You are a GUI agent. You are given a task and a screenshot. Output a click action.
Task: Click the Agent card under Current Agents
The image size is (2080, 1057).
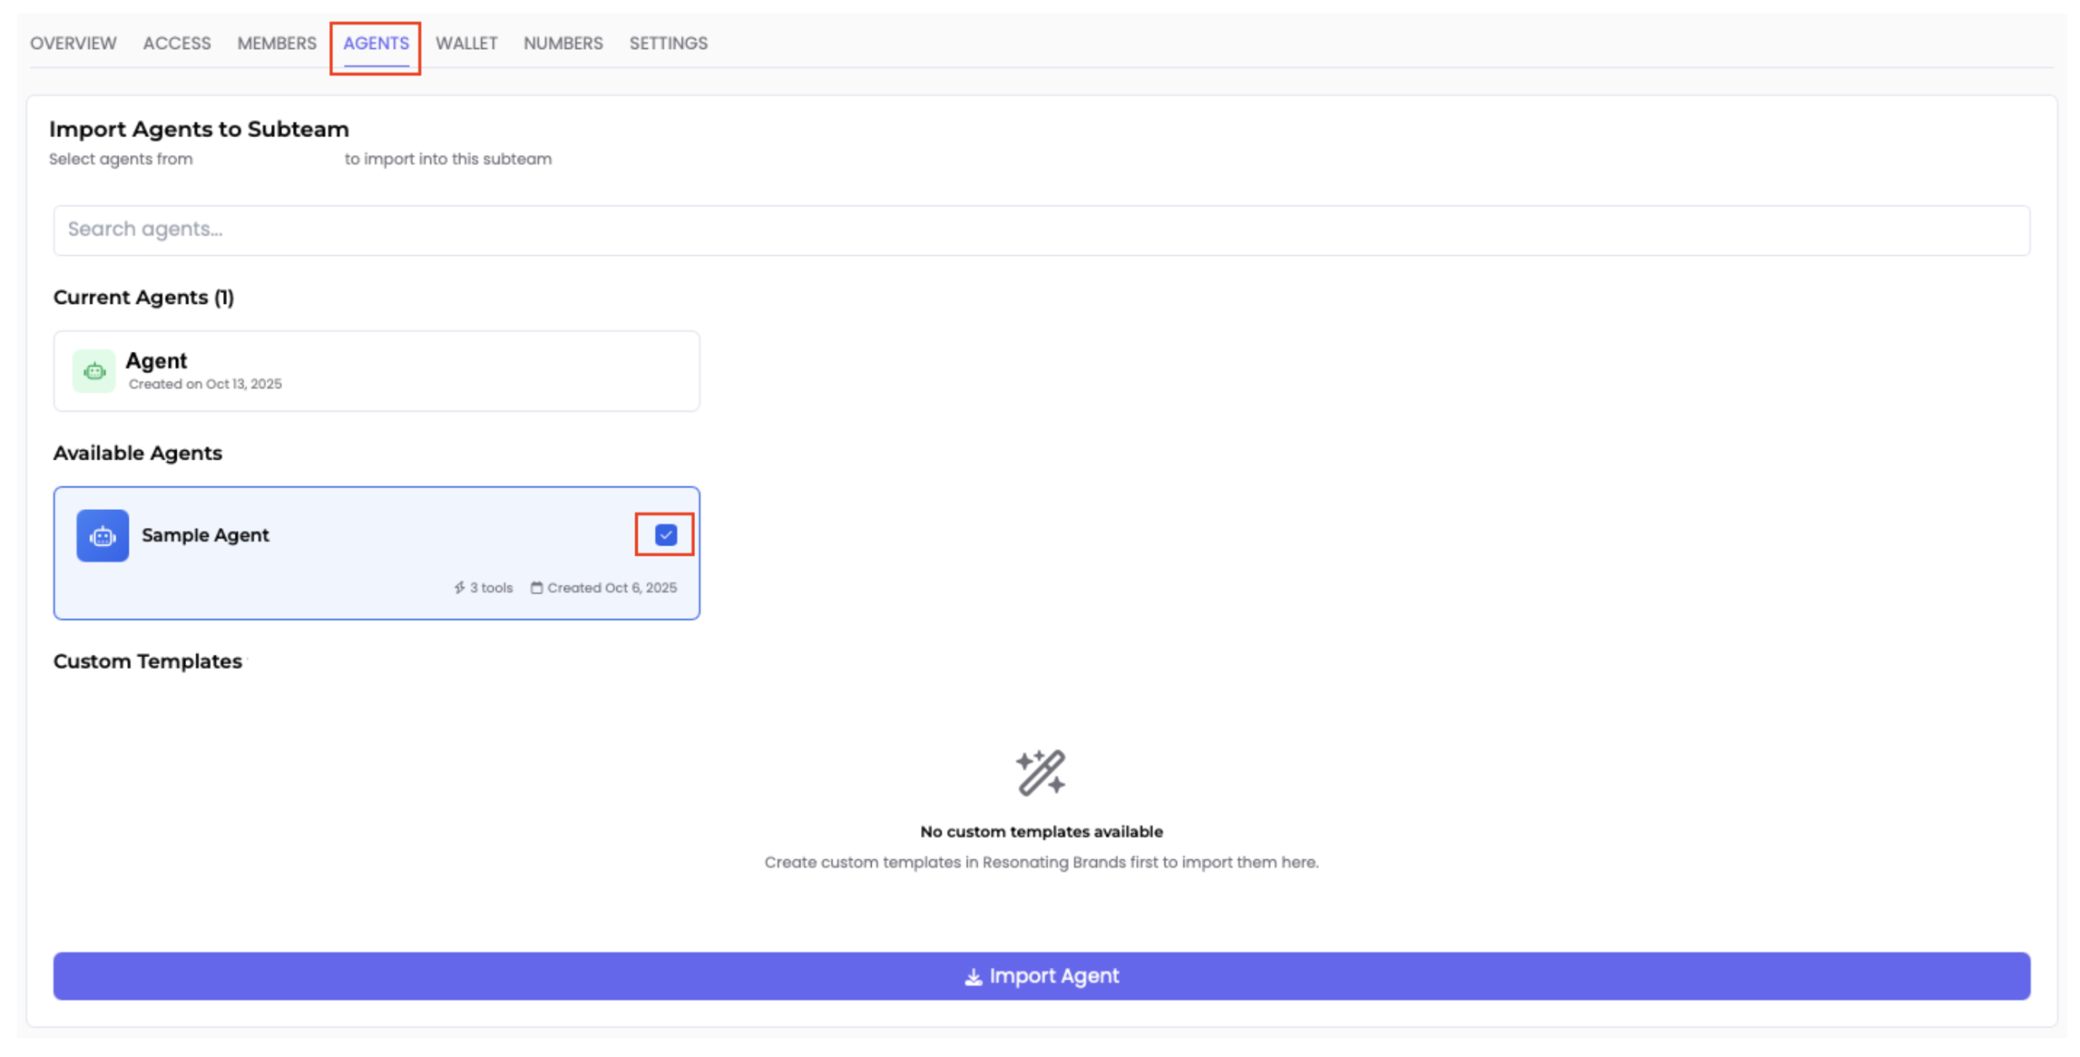(x=376, y=370)
